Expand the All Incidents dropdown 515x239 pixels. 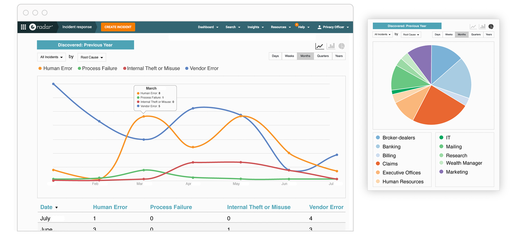52,57
